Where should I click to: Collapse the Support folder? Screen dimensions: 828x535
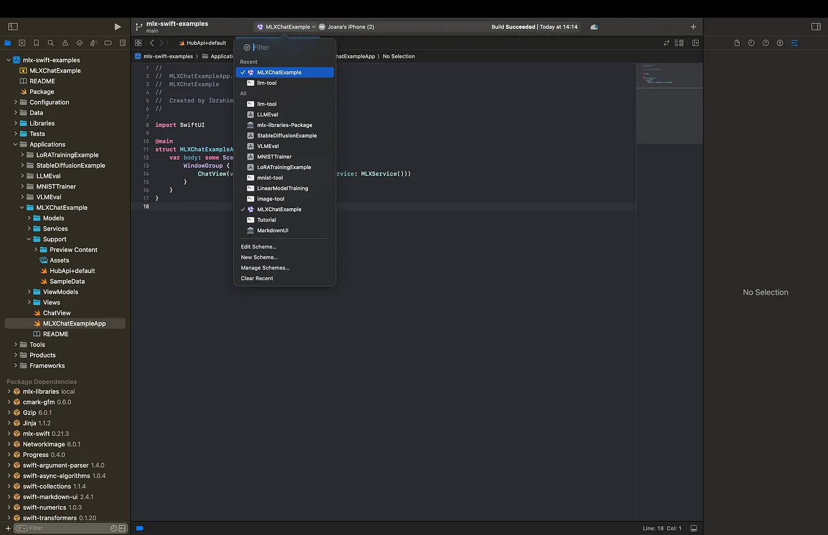pos(29,239)
